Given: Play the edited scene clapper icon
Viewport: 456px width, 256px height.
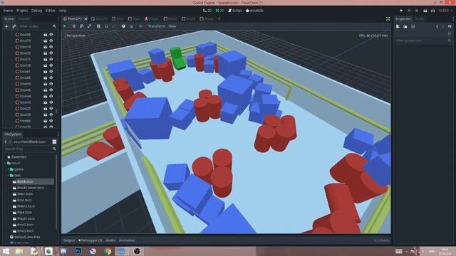Looking at the screenshot, I should click(425, 11).
